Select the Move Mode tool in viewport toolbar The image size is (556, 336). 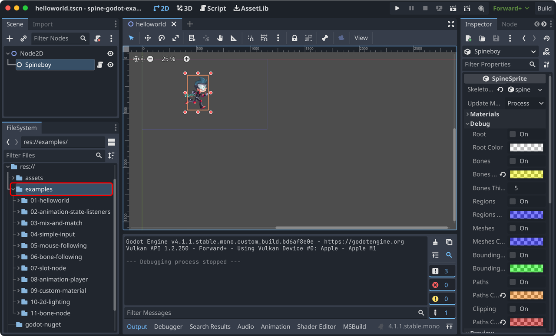click(148, 38)
